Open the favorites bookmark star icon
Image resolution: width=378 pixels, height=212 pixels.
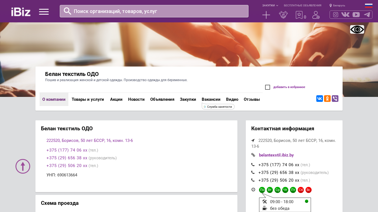click(x=299, y=15)
